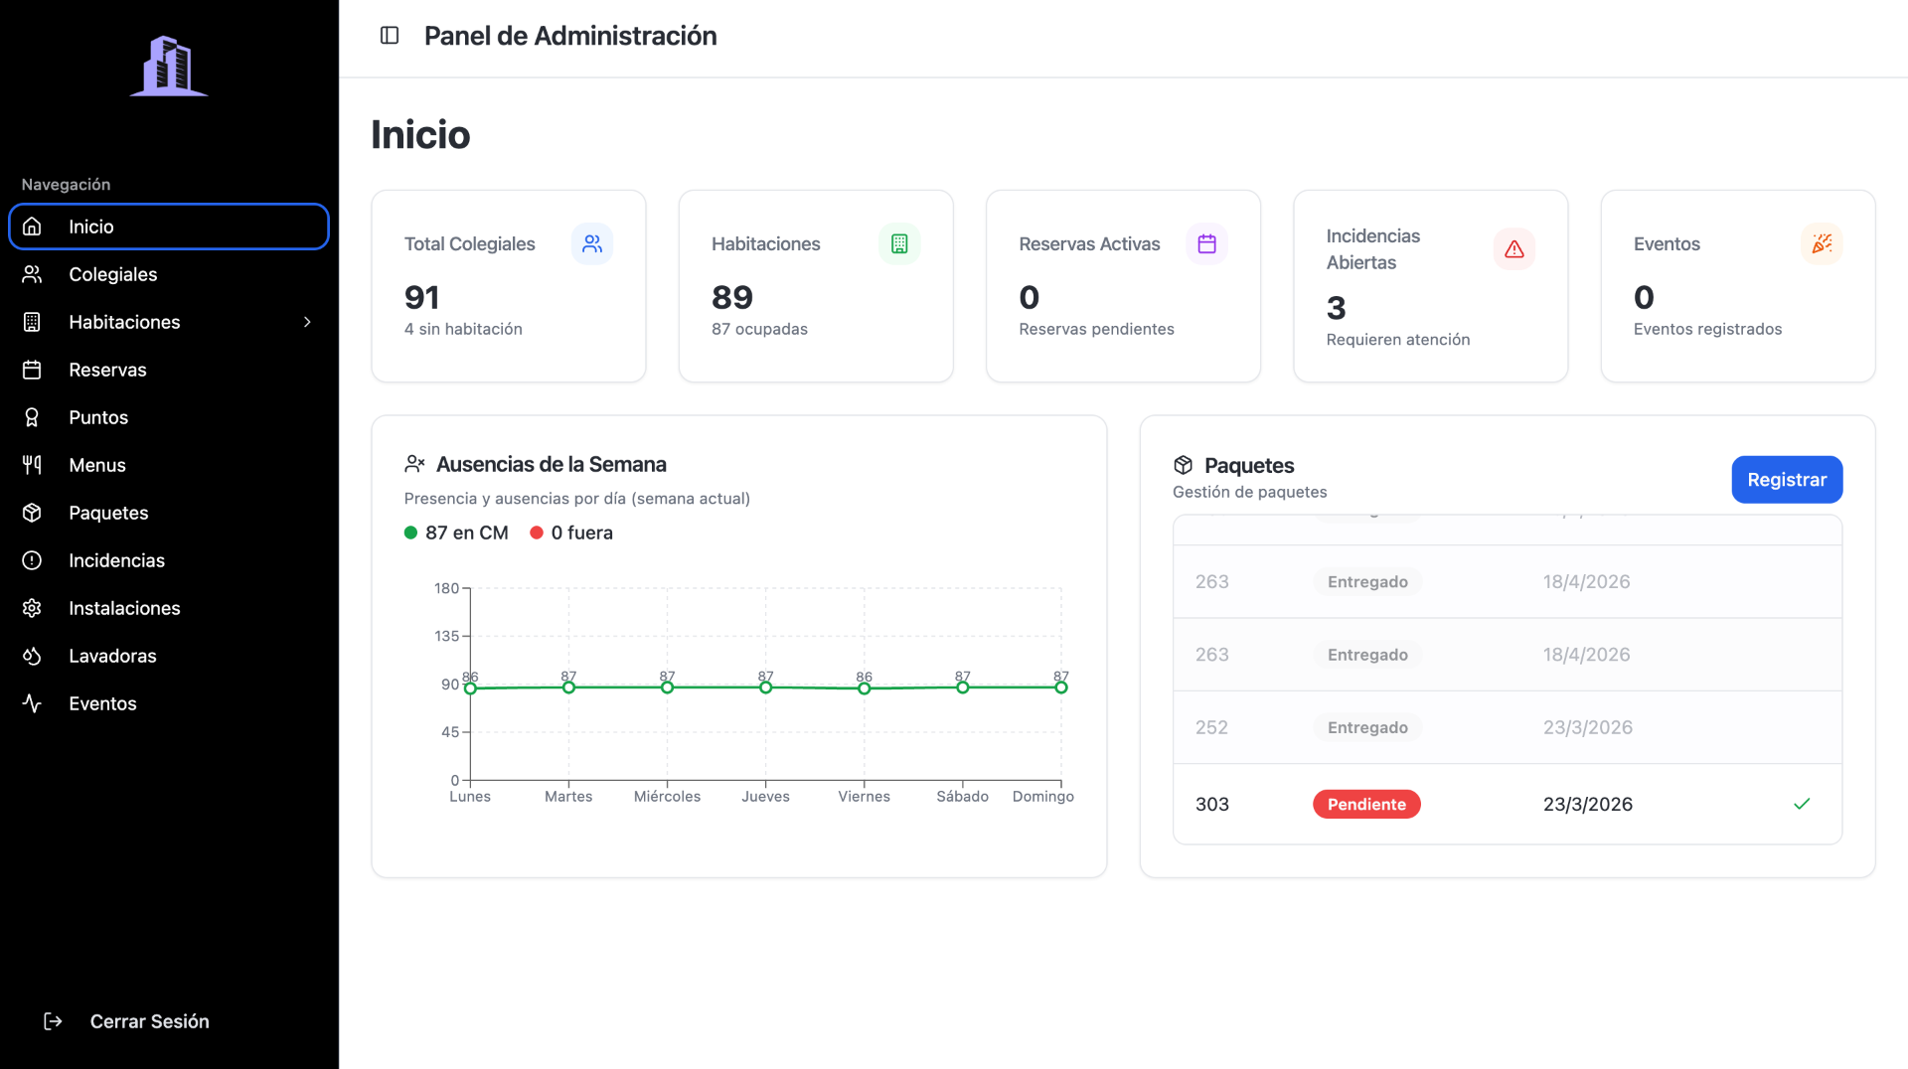Screen dimensions: 1908x1069
Task: Click the Domingo data point on chart
Action: coord(1061,687)
